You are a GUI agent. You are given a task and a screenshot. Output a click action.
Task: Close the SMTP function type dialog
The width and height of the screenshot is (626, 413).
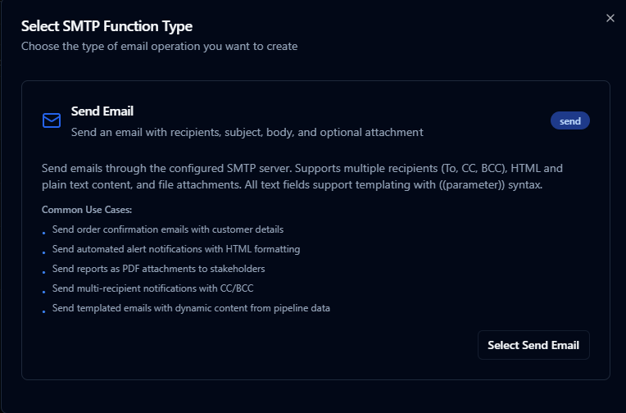click(x=610, y=18)
